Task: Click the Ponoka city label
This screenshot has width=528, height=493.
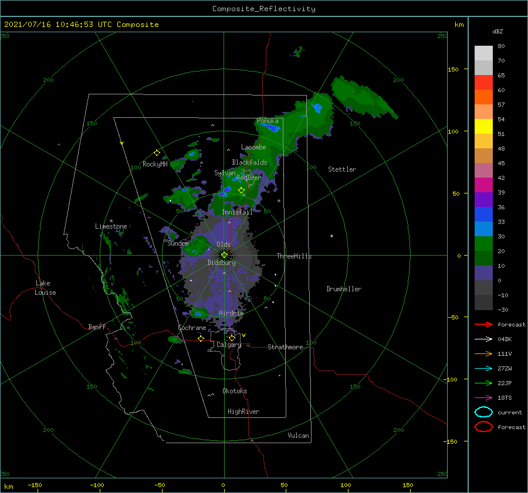Action: pos(268,121)
